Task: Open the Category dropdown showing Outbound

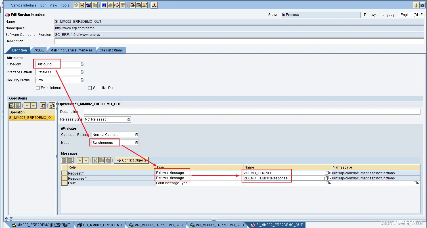Action: [x=82, y=64]
